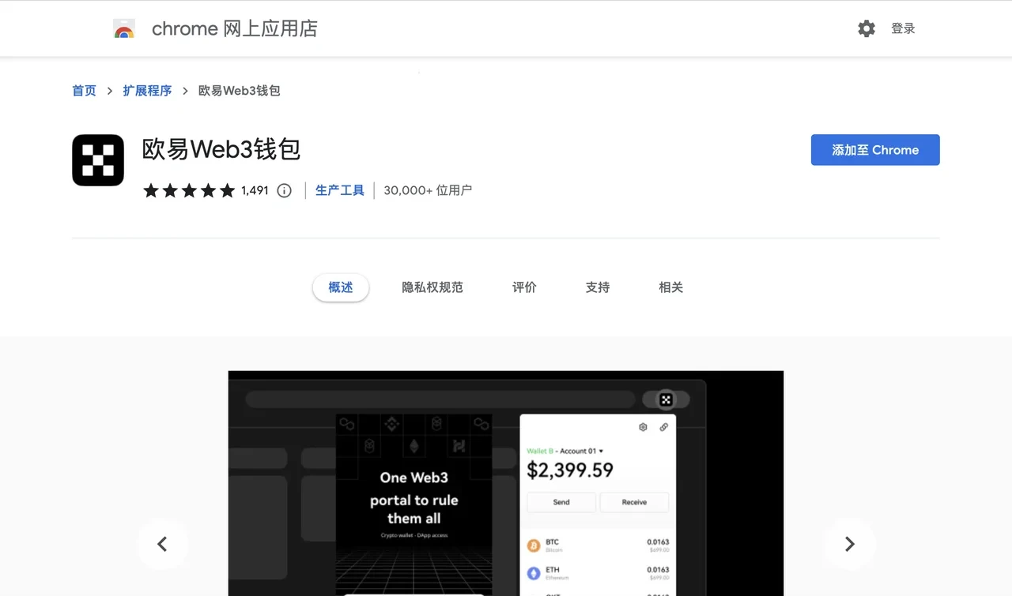This screenshot has height=596, width=1012.
Task: Click the right carousel arrow
Action: point(849,544)
